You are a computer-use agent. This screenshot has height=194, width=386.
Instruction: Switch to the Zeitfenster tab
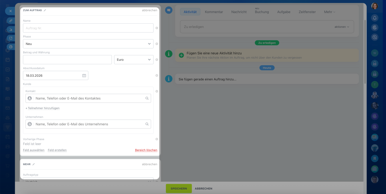tap(307, 12)
